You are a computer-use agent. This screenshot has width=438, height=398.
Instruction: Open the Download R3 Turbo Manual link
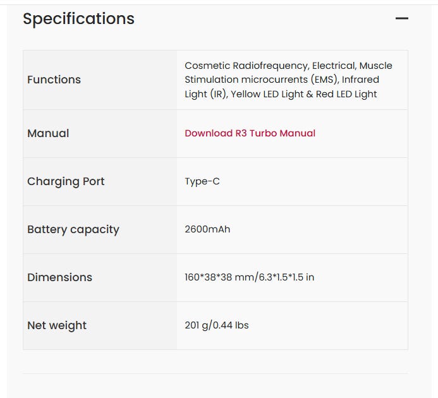click(250, 133)
